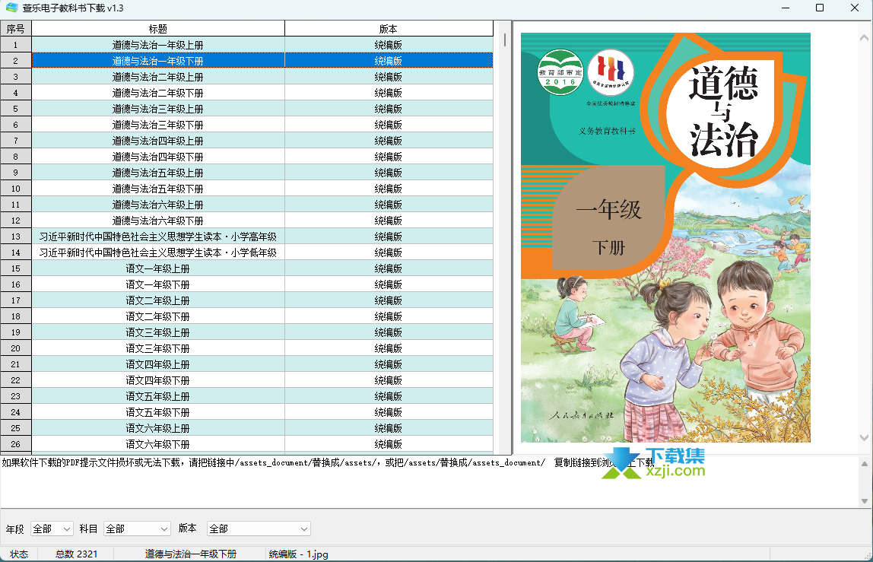The image size is (873, 562).
Task: Click the app icon in title bar
Action: (11, 8)
